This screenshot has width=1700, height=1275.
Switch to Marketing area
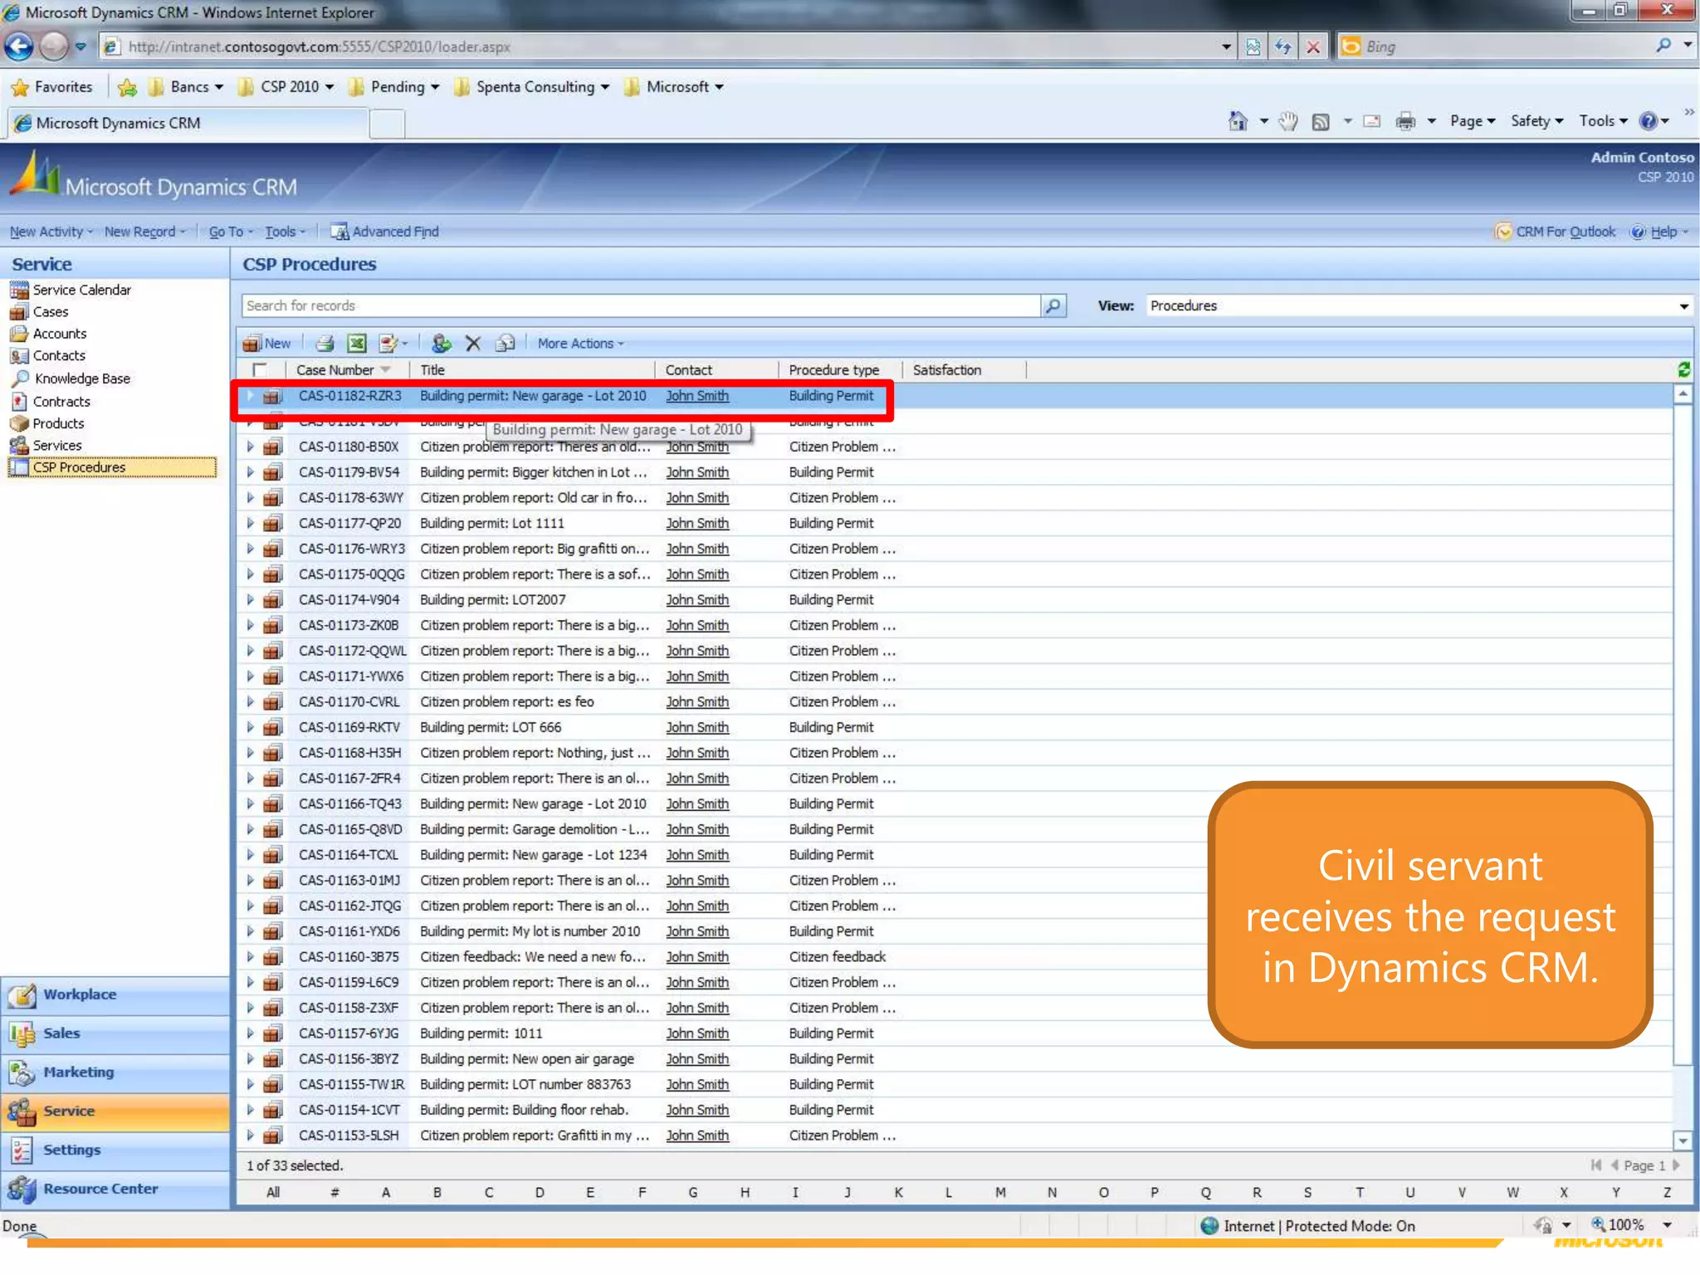pos(115,1072)
